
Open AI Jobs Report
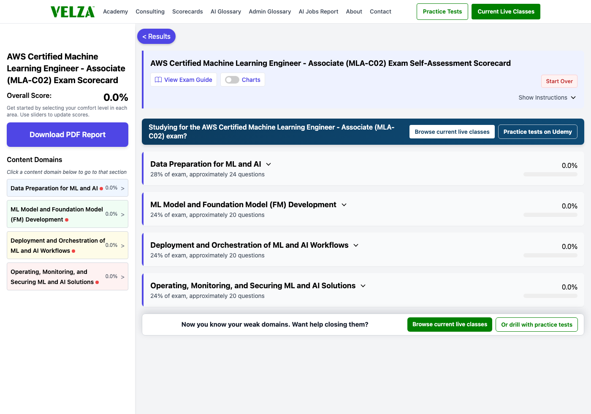pyautogui.click(x=318, y=11)
